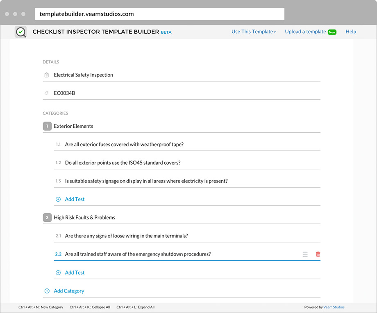Click category number 1 badge

(47, 126)
